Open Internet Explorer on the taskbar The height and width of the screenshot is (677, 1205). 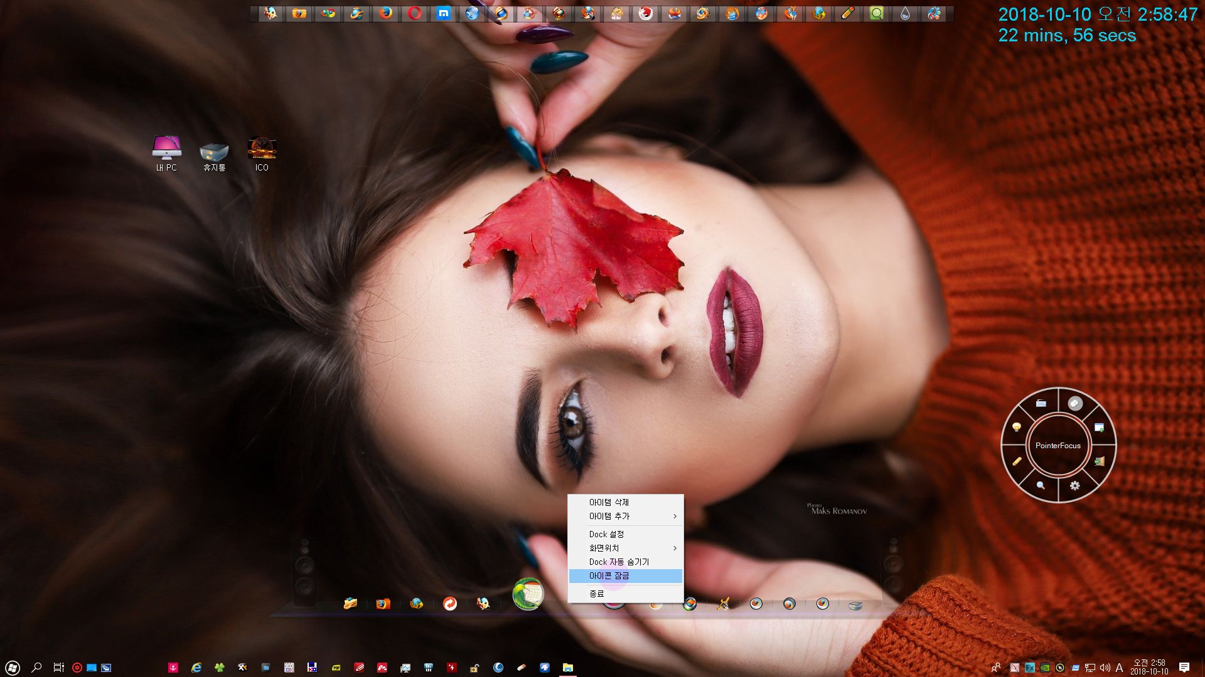tap(196, 668)
